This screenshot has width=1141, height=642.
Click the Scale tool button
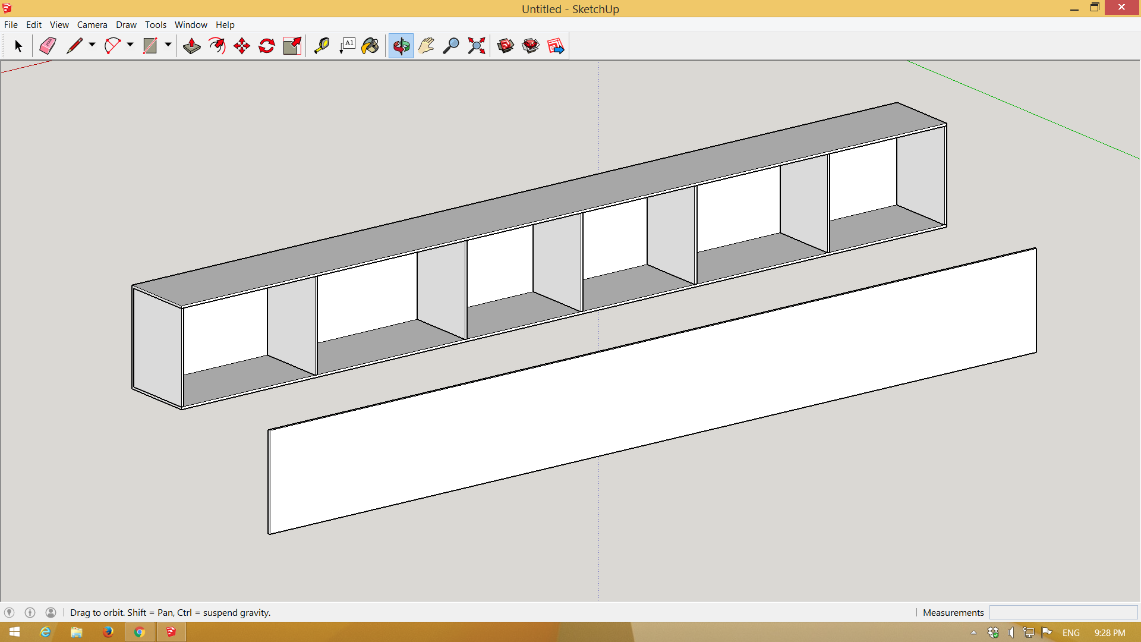pos(292,46)
